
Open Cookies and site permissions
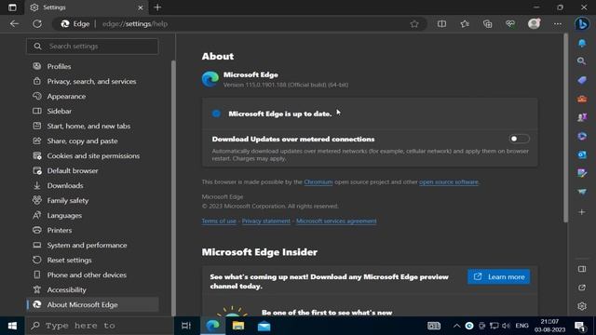(x=92, y=155)
